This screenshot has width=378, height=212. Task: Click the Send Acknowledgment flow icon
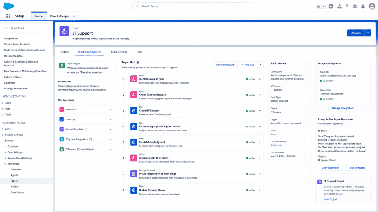pos(134,142)
